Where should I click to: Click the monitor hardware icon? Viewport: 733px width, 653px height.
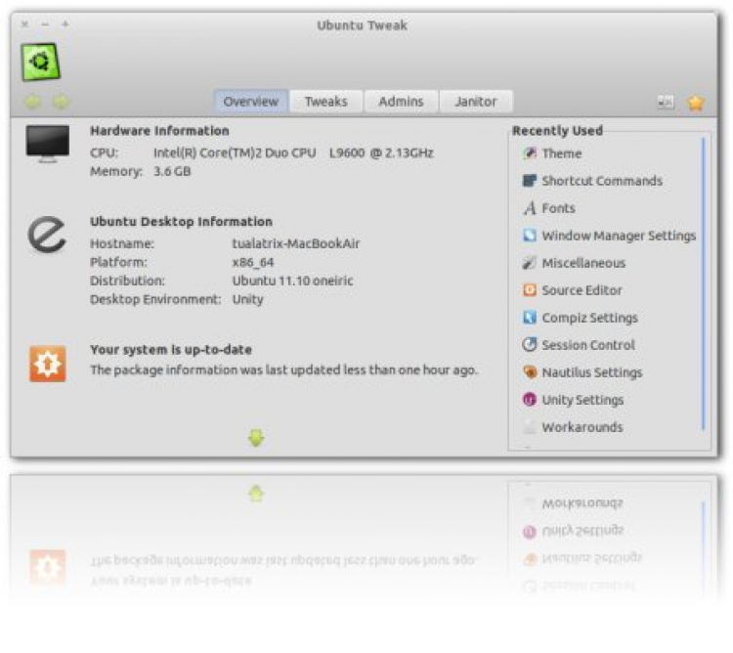point(48,144)
